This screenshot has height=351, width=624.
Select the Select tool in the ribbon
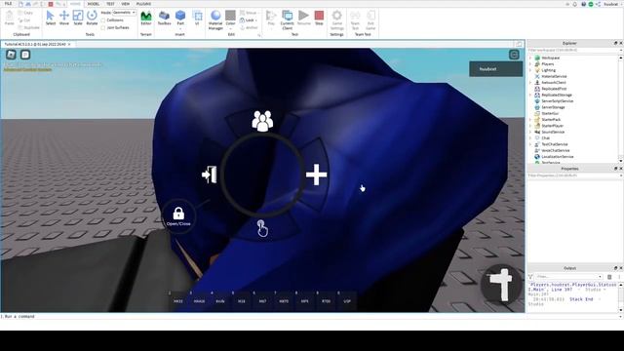50,18
